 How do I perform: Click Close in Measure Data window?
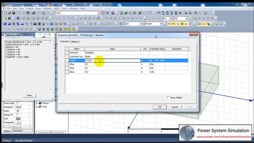tap(29, 95)
